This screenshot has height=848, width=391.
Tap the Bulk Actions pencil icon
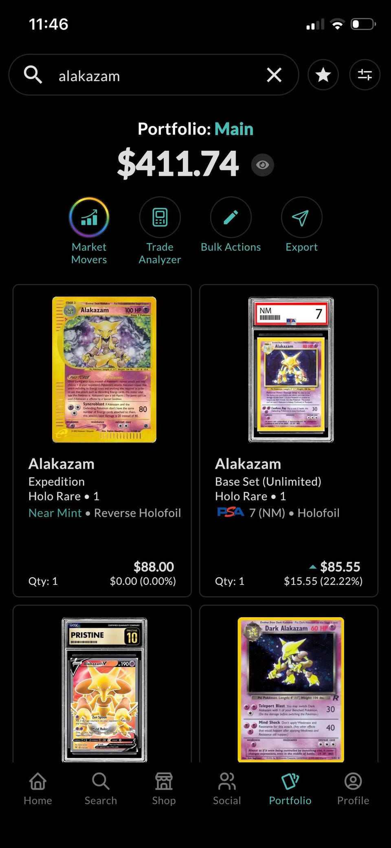231,217
